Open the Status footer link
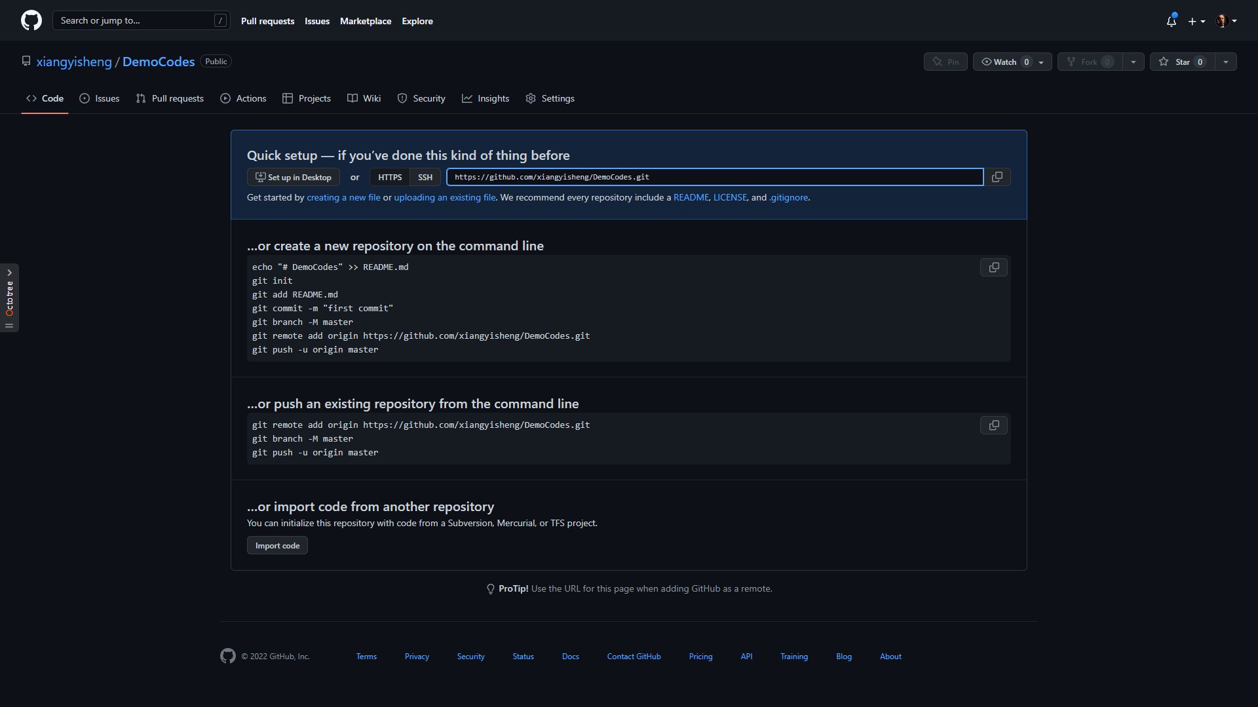 (x=523, y=657)
